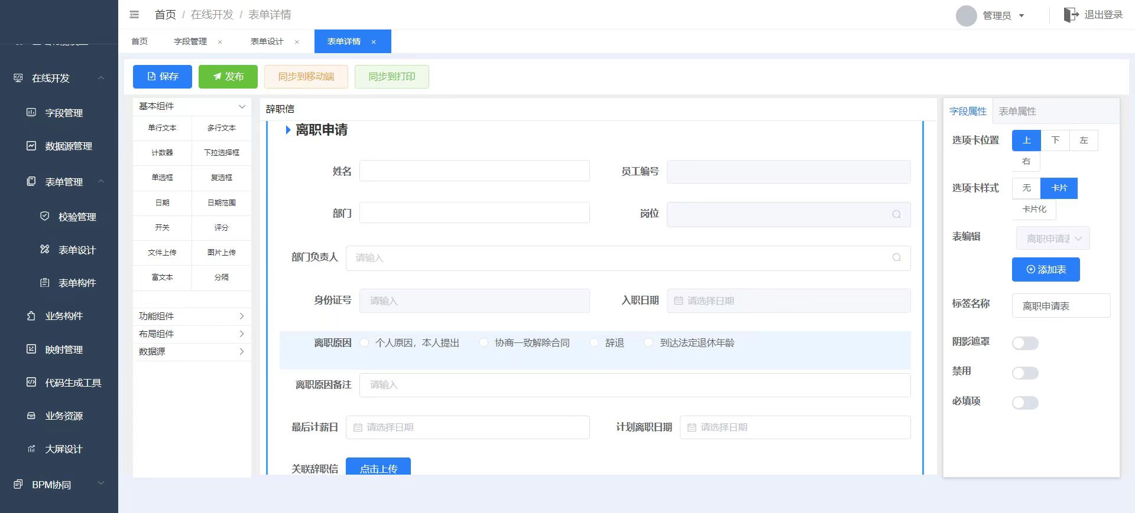Click the 字段管理 sidebar icon

click(31, 112)
